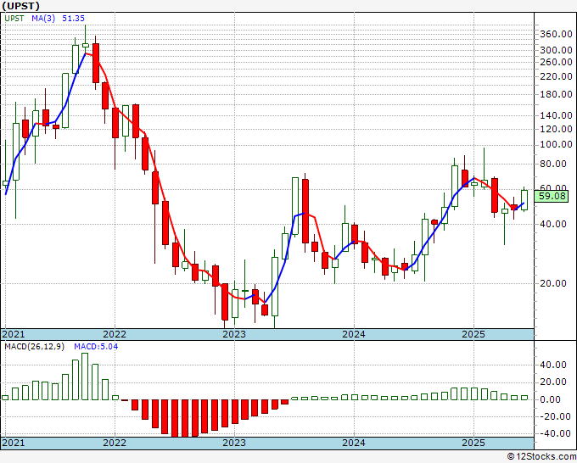The width and height of the screenshot is (577, 463).
Task: Click the 2023 label on MACD axis
Action: click(x=234, y=443)
